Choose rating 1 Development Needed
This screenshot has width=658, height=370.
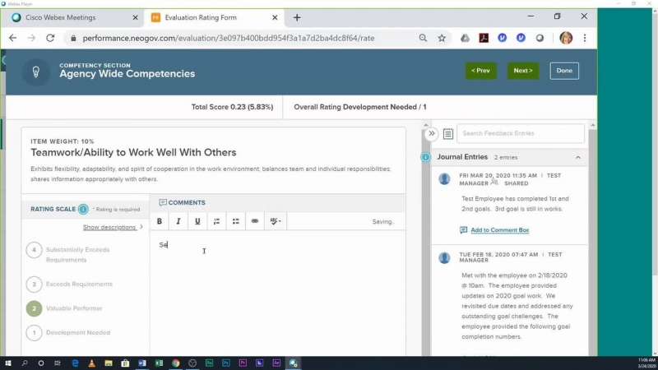tap(34, 333)
